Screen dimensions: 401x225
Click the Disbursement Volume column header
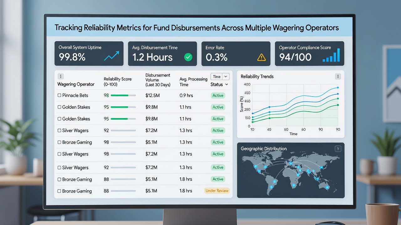click(158, 80)
